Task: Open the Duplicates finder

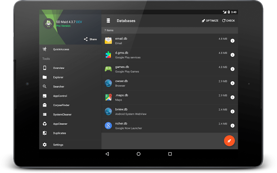Action: [59, 133]
